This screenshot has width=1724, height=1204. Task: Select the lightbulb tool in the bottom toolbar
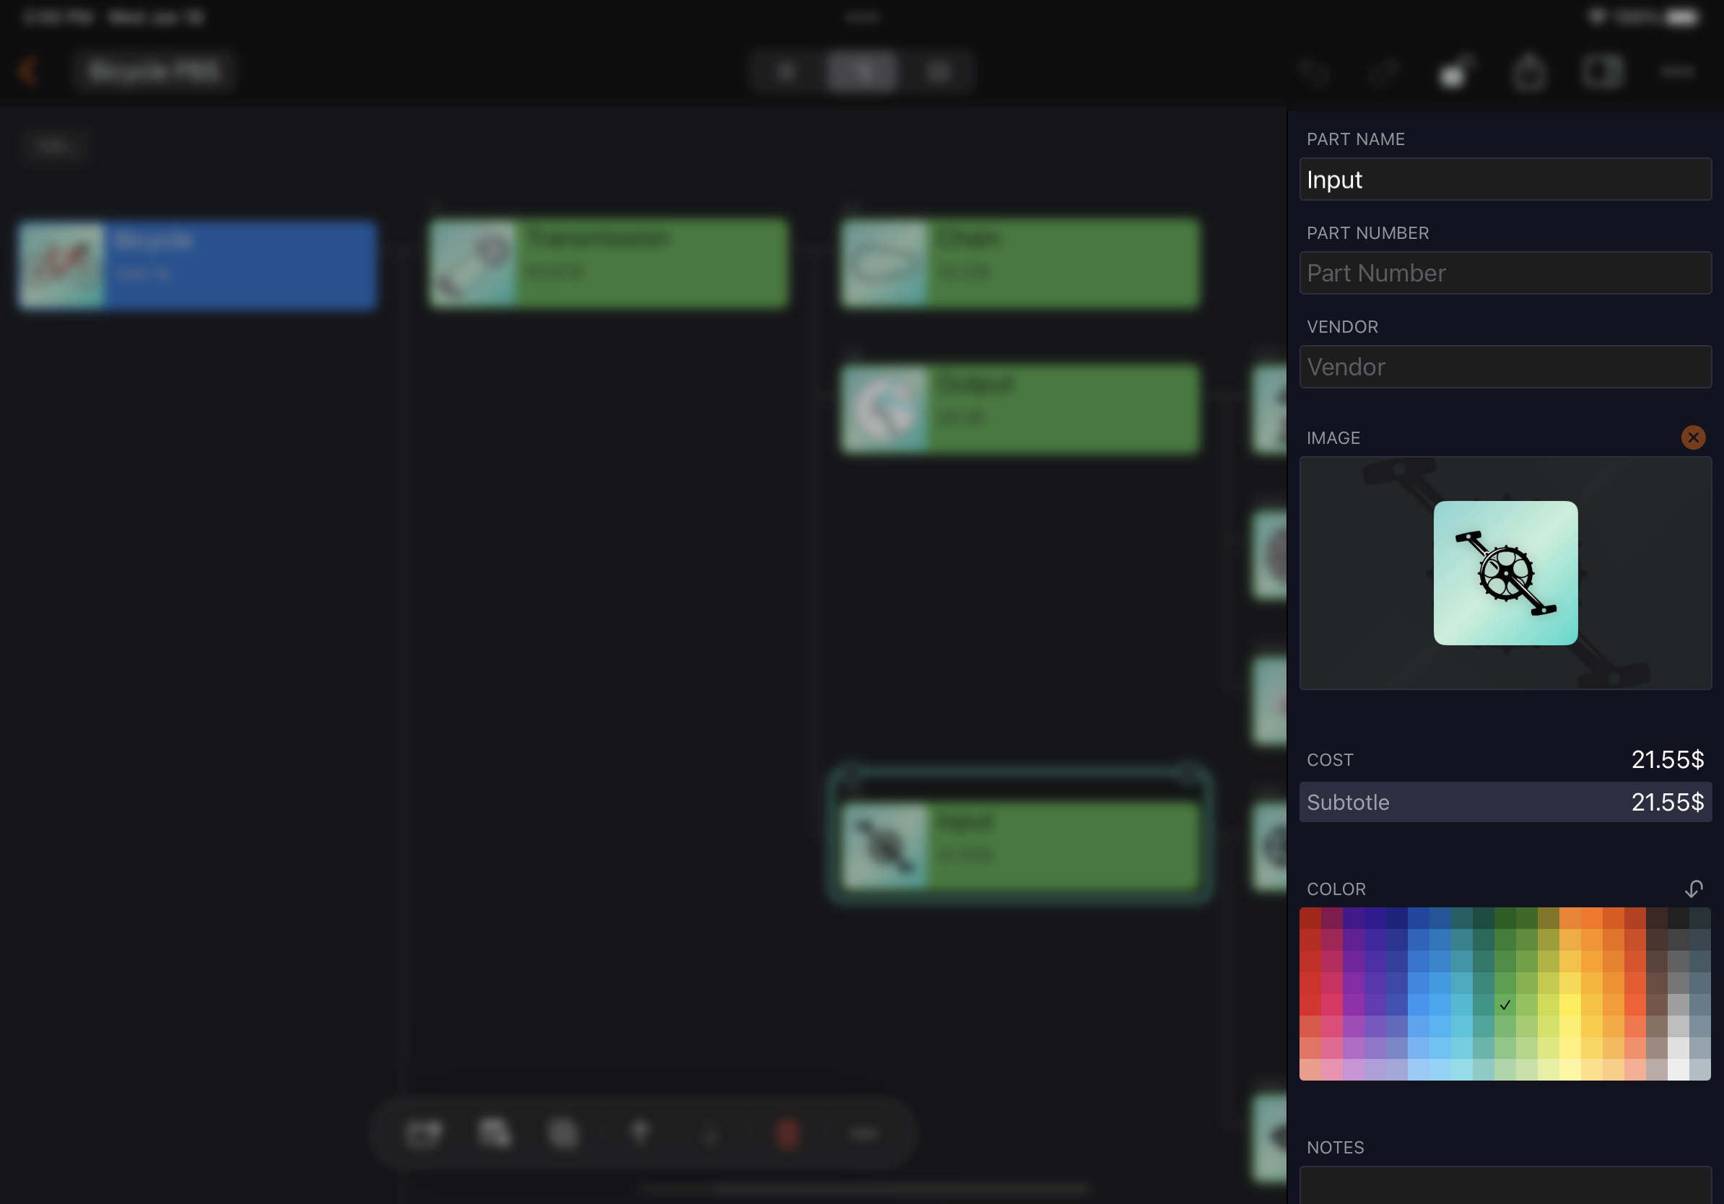640,1134
